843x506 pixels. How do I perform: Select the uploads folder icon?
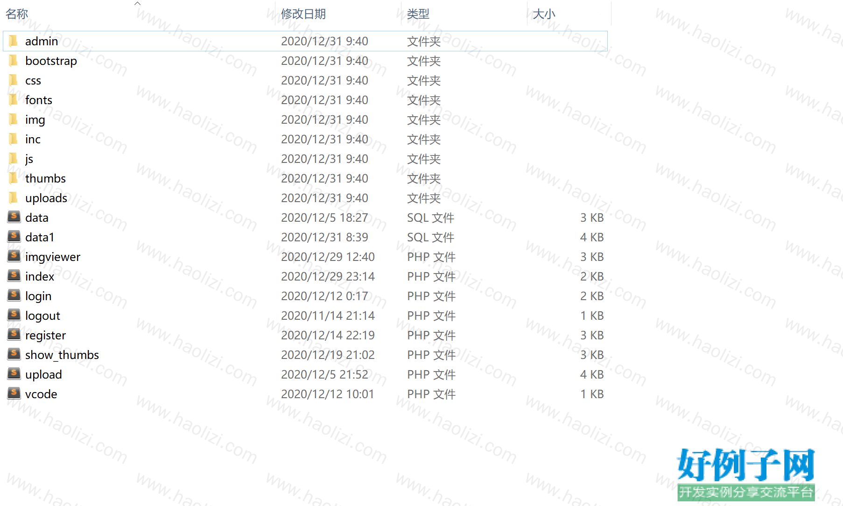coord(14,198)
